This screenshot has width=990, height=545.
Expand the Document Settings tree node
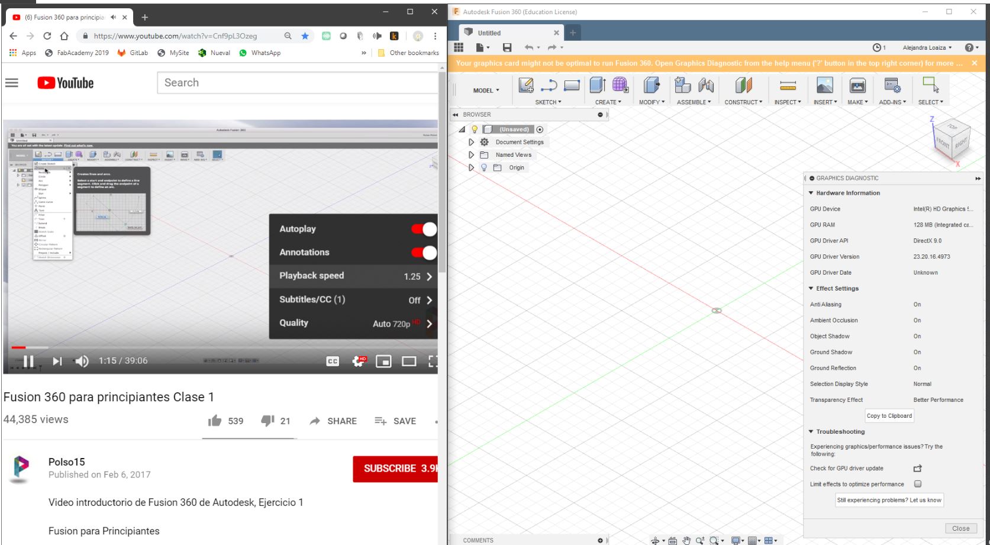tap(471, 142)
